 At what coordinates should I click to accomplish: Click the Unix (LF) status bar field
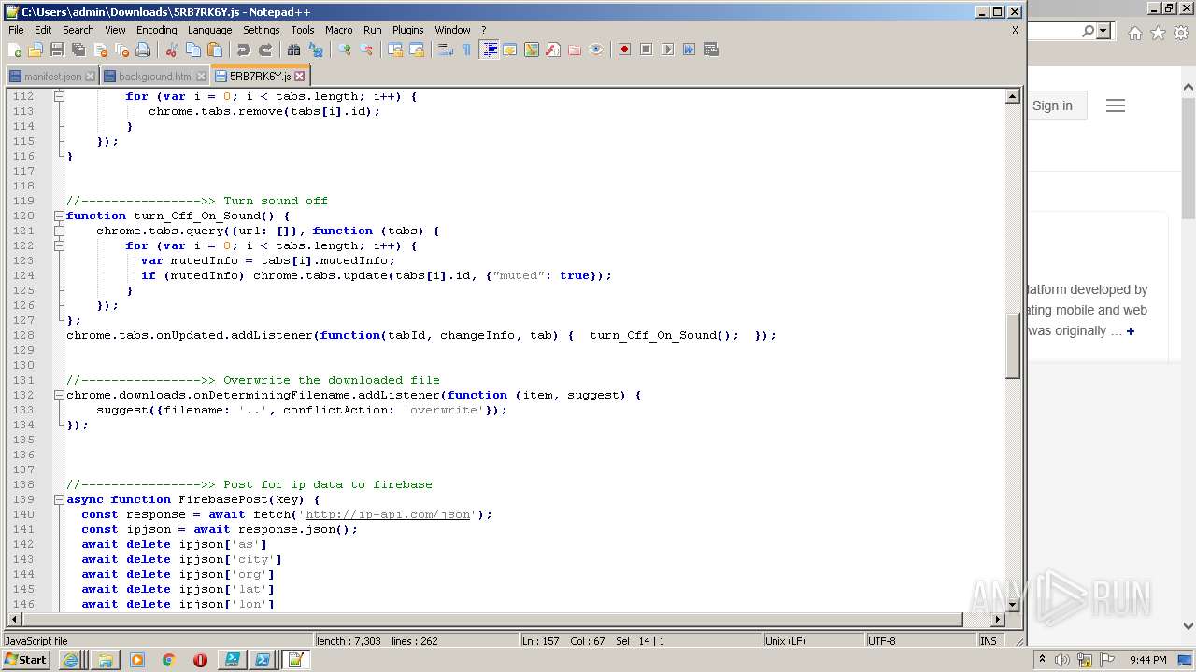[813, 641]
